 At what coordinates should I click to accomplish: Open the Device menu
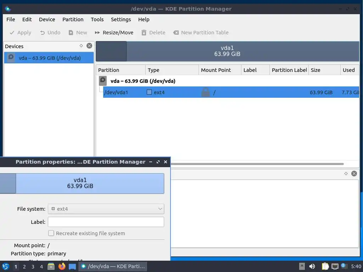(47, 19)
